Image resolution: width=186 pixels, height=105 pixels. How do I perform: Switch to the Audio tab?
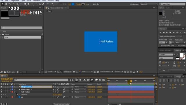168,8
